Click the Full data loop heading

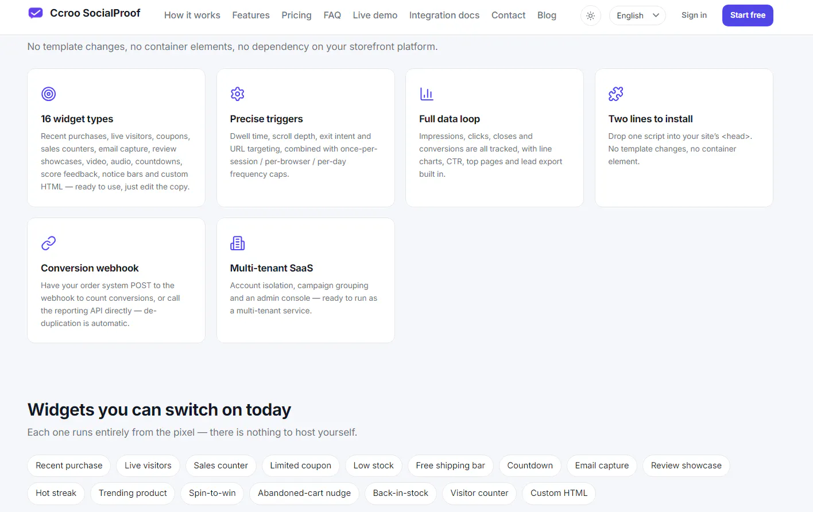450,119
